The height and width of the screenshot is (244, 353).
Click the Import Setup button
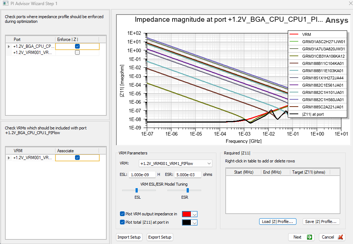click(129, 237)
